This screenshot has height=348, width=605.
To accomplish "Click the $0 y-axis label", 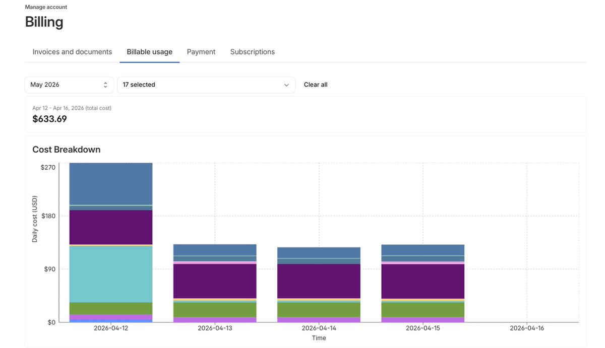I will [51, 322].
